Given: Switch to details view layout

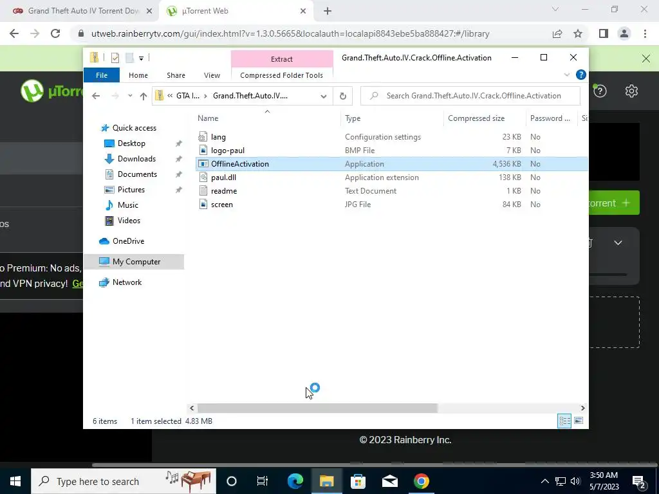Looking at the screenshot, I should pos(564,421).
